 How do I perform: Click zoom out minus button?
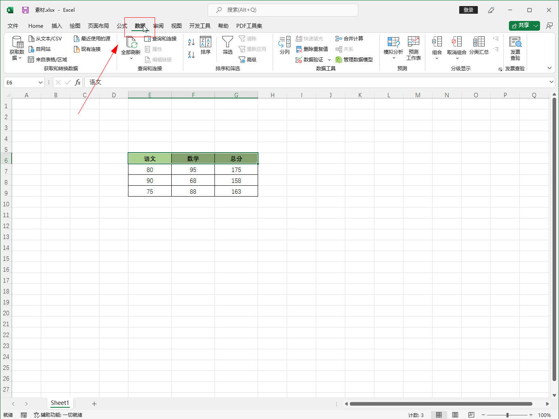[x=483, y=415]
